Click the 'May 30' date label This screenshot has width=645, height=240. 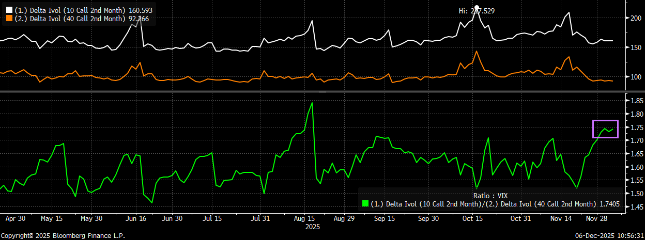click(91, 219)
